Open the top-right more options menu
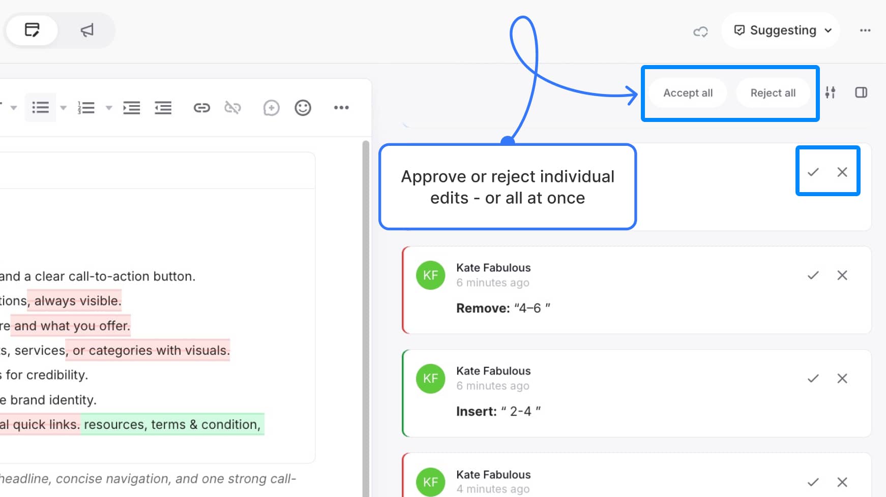Image resolution: width=886 pixels, height=497 pixels. coord(865,30)
